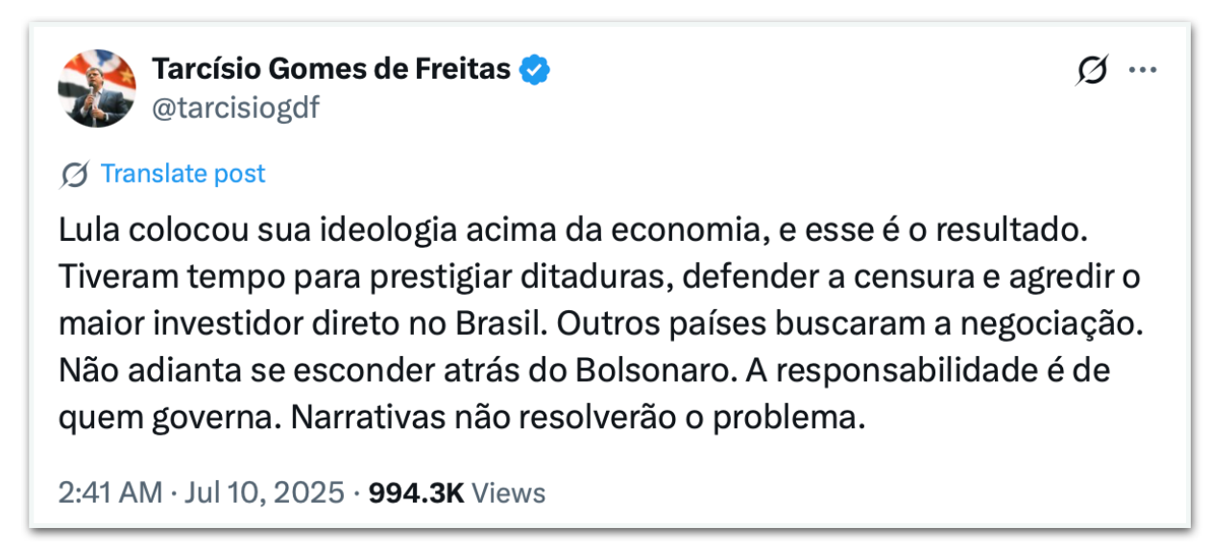
Task: Click the Tarcísio Gomes de Freitas name
Action: pyautogui.click(x=331, y=69)
